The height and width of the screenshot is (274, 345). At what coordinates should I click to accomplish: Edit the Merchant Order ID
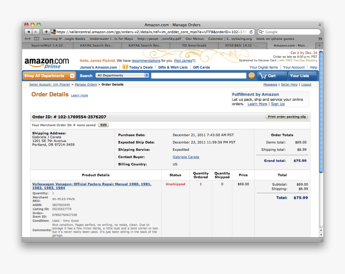coord(103,125)
